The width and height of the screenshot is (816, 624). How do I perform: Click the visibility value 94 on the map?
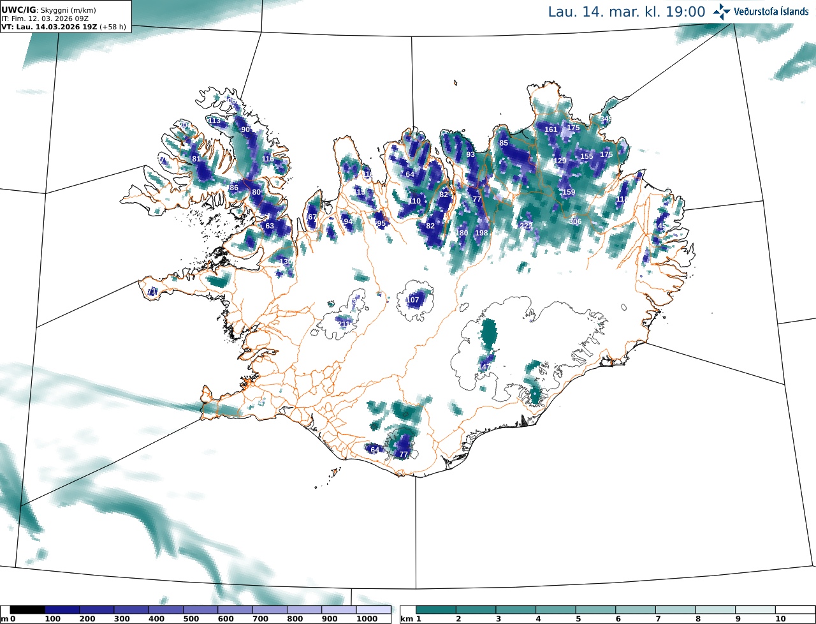click(x=347, y=222)
